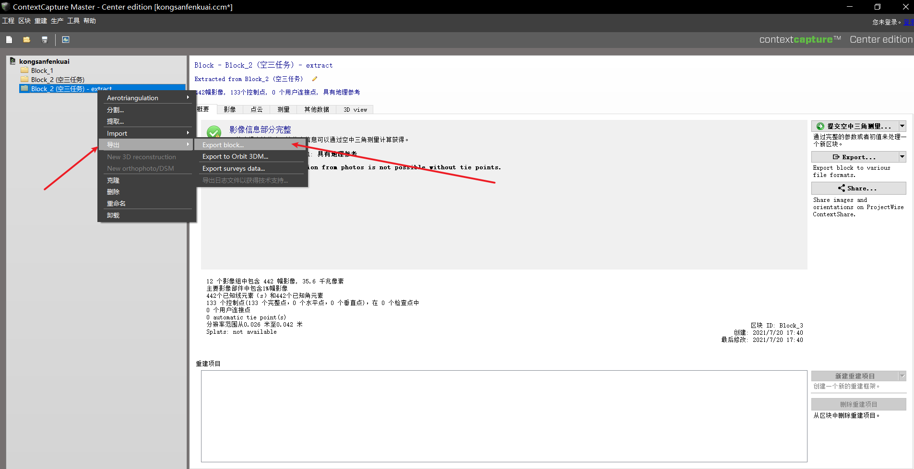Select the Block_2 (空三任务) - extract tree row

(x=102, y=89)
